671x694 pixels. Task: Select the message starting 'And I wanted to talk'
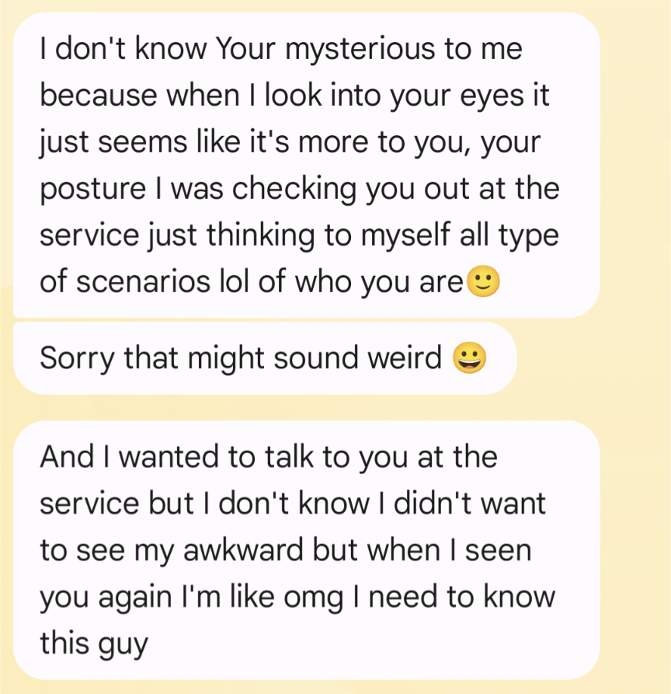tap(307, 550)
